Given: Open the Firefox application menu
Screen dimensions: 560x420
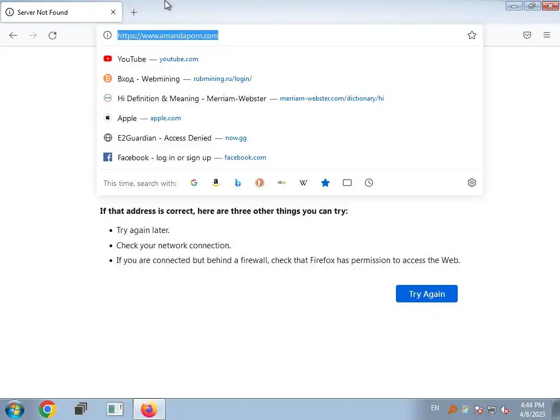Looking at the screenshot, I should 547,35.
